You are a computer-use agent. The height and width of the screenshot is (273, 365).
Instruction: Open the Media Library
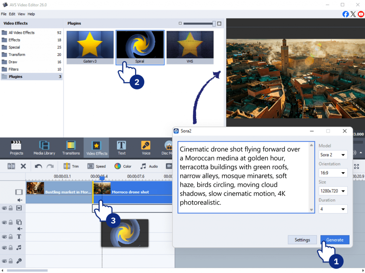pos(44,148)
